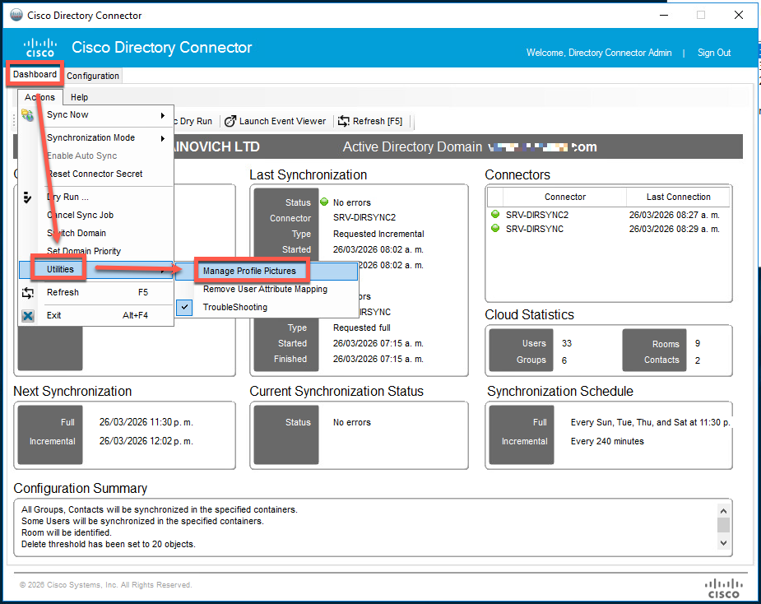Click the green No errors status dot
The height and width of the screenshot is (604, 761).
[x=324, y=202]
